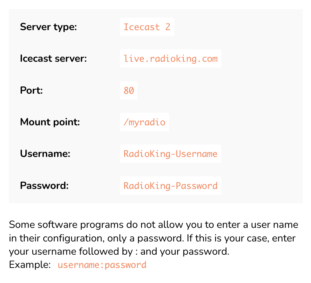Click the RadioKing-Username code value
The width and height of the screenshot is (311, 283).
tap(170, 154)
